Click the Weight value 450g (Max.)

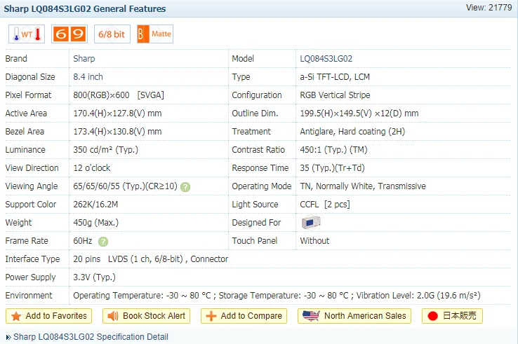point(95,223)
